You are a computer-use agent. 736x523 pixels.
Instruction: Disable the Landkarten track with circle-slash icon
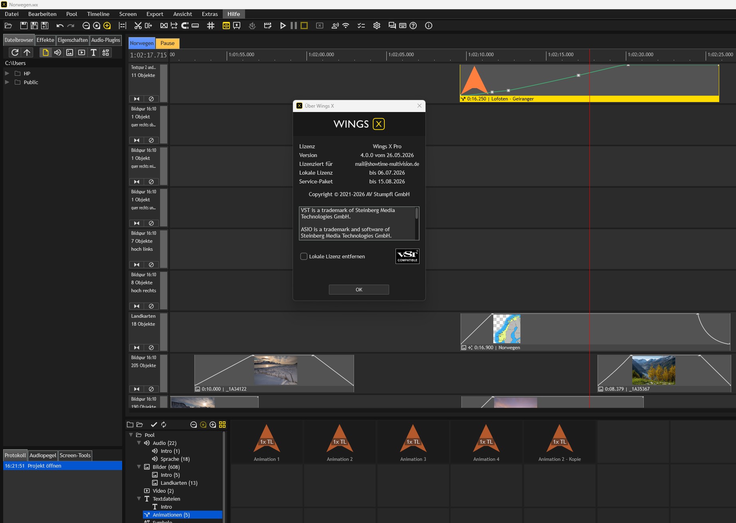151,348
